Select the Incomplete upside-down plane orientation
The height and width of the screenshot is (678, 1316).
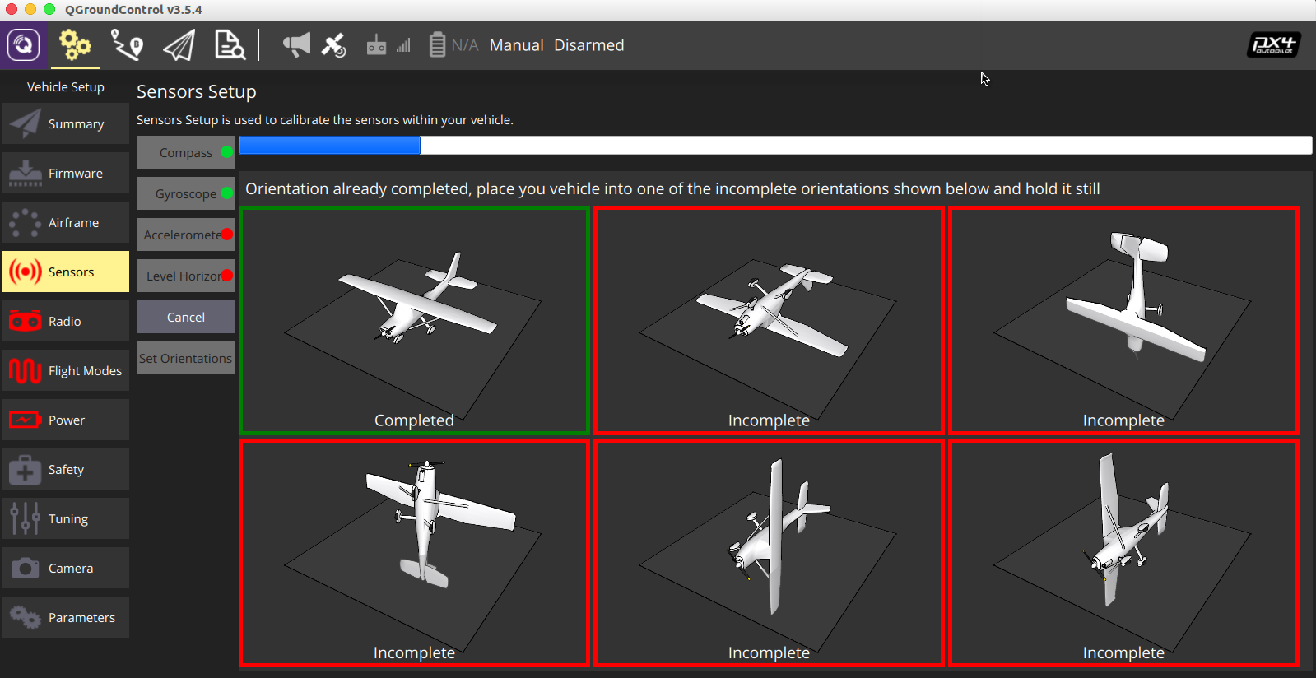769,320
